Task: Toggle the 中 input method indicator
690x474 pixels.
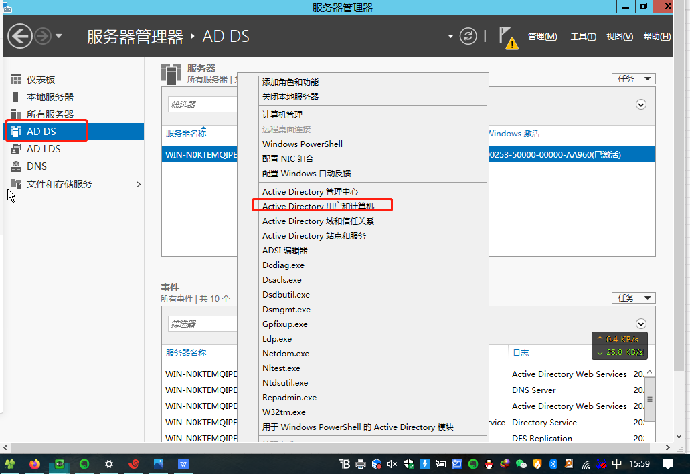Action: coord(616,464)
